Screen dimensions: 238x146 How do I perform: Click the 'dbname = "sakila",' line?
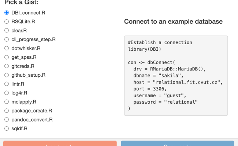(159, 76)
